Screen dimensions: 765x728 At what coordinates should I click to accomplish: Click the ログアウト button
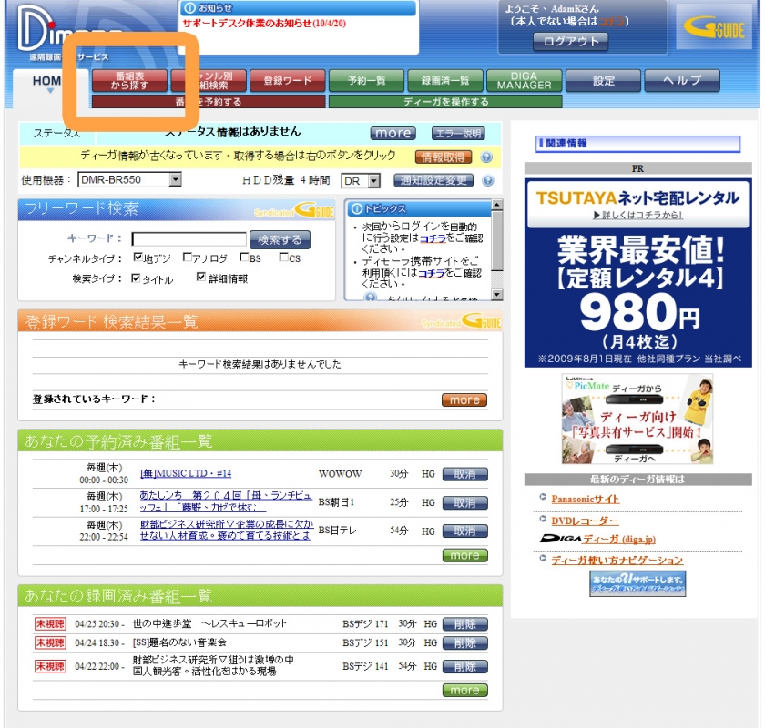(571, 41)
